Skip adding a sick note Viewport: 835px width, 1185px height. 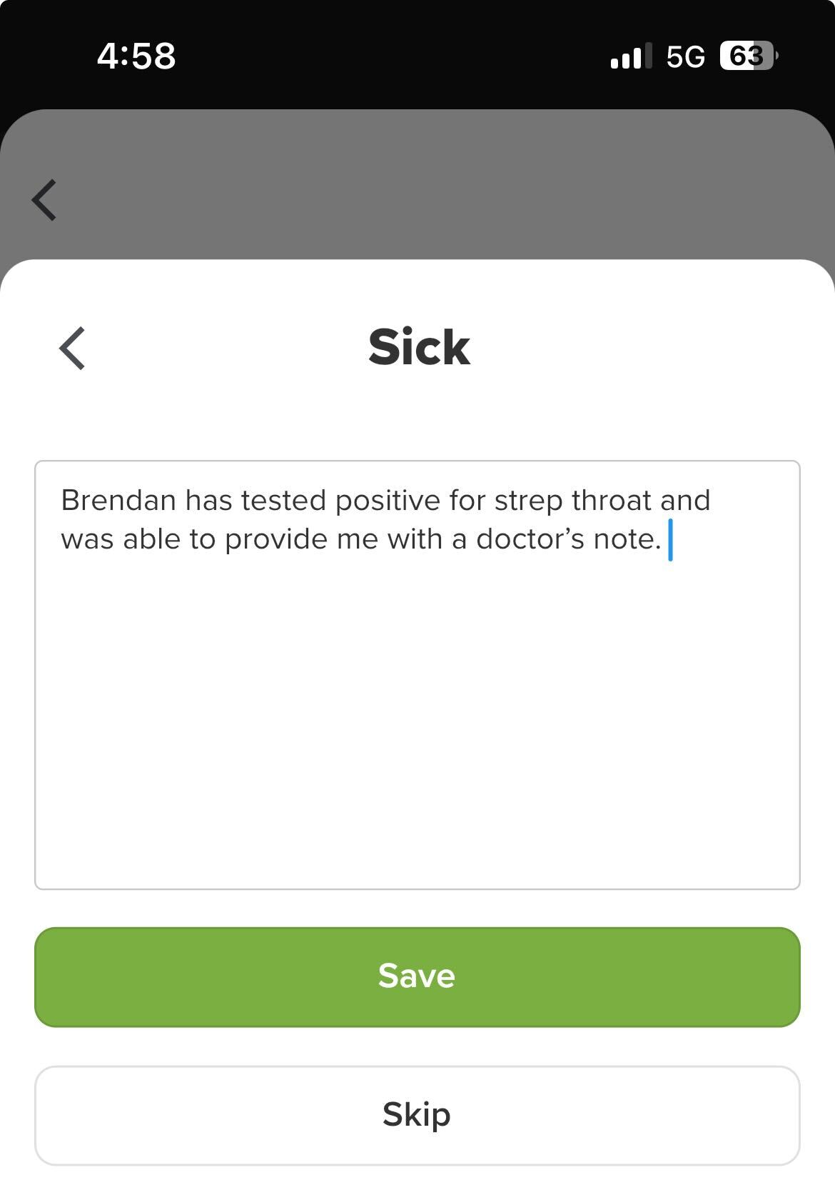(x=417, y=1115)
